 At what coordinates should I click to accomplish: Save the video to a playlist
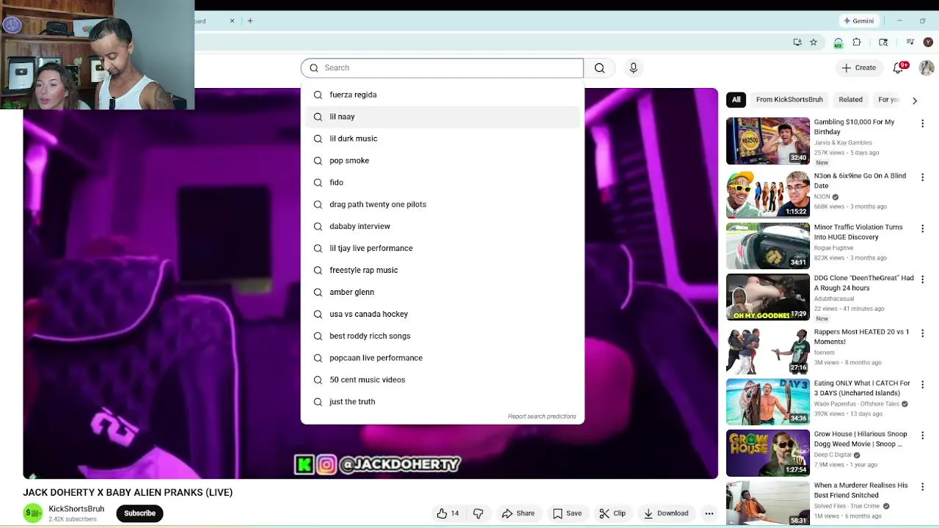click(566, 513)
